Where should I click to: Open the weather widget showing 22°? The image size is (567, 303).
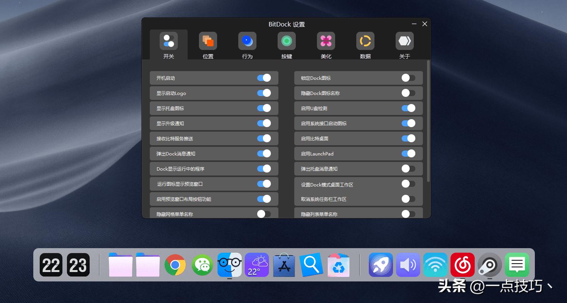[256, 265]
